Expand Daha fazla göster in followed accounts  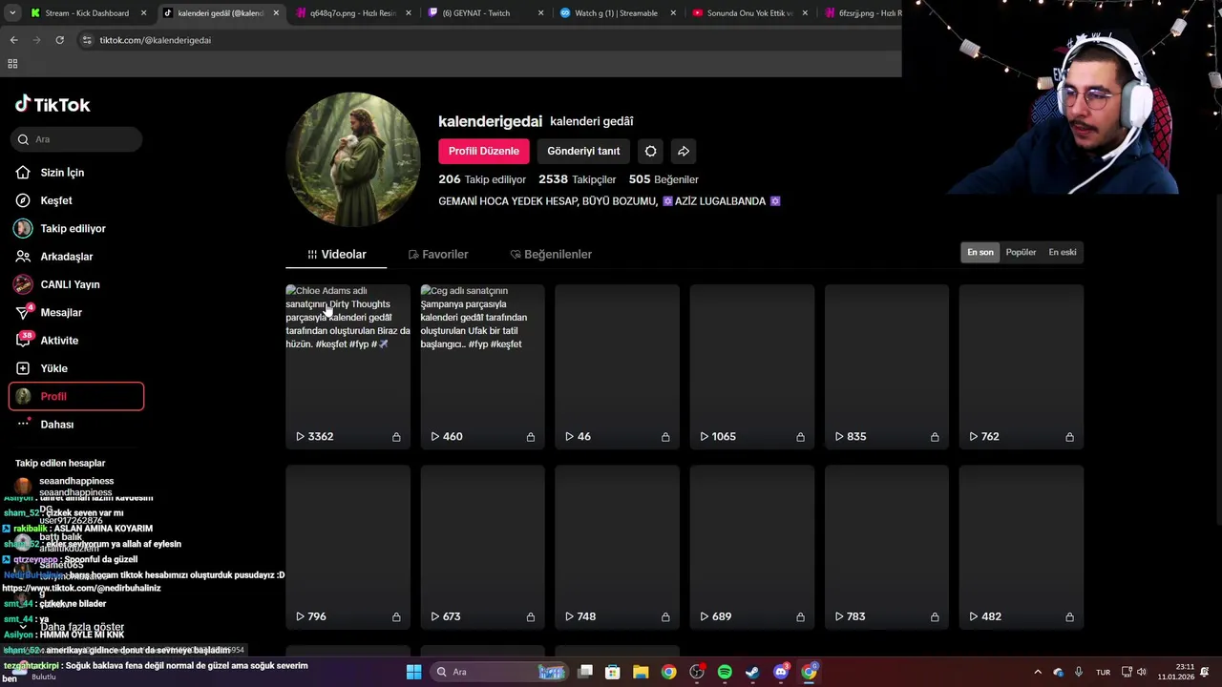tap(72, 627)
